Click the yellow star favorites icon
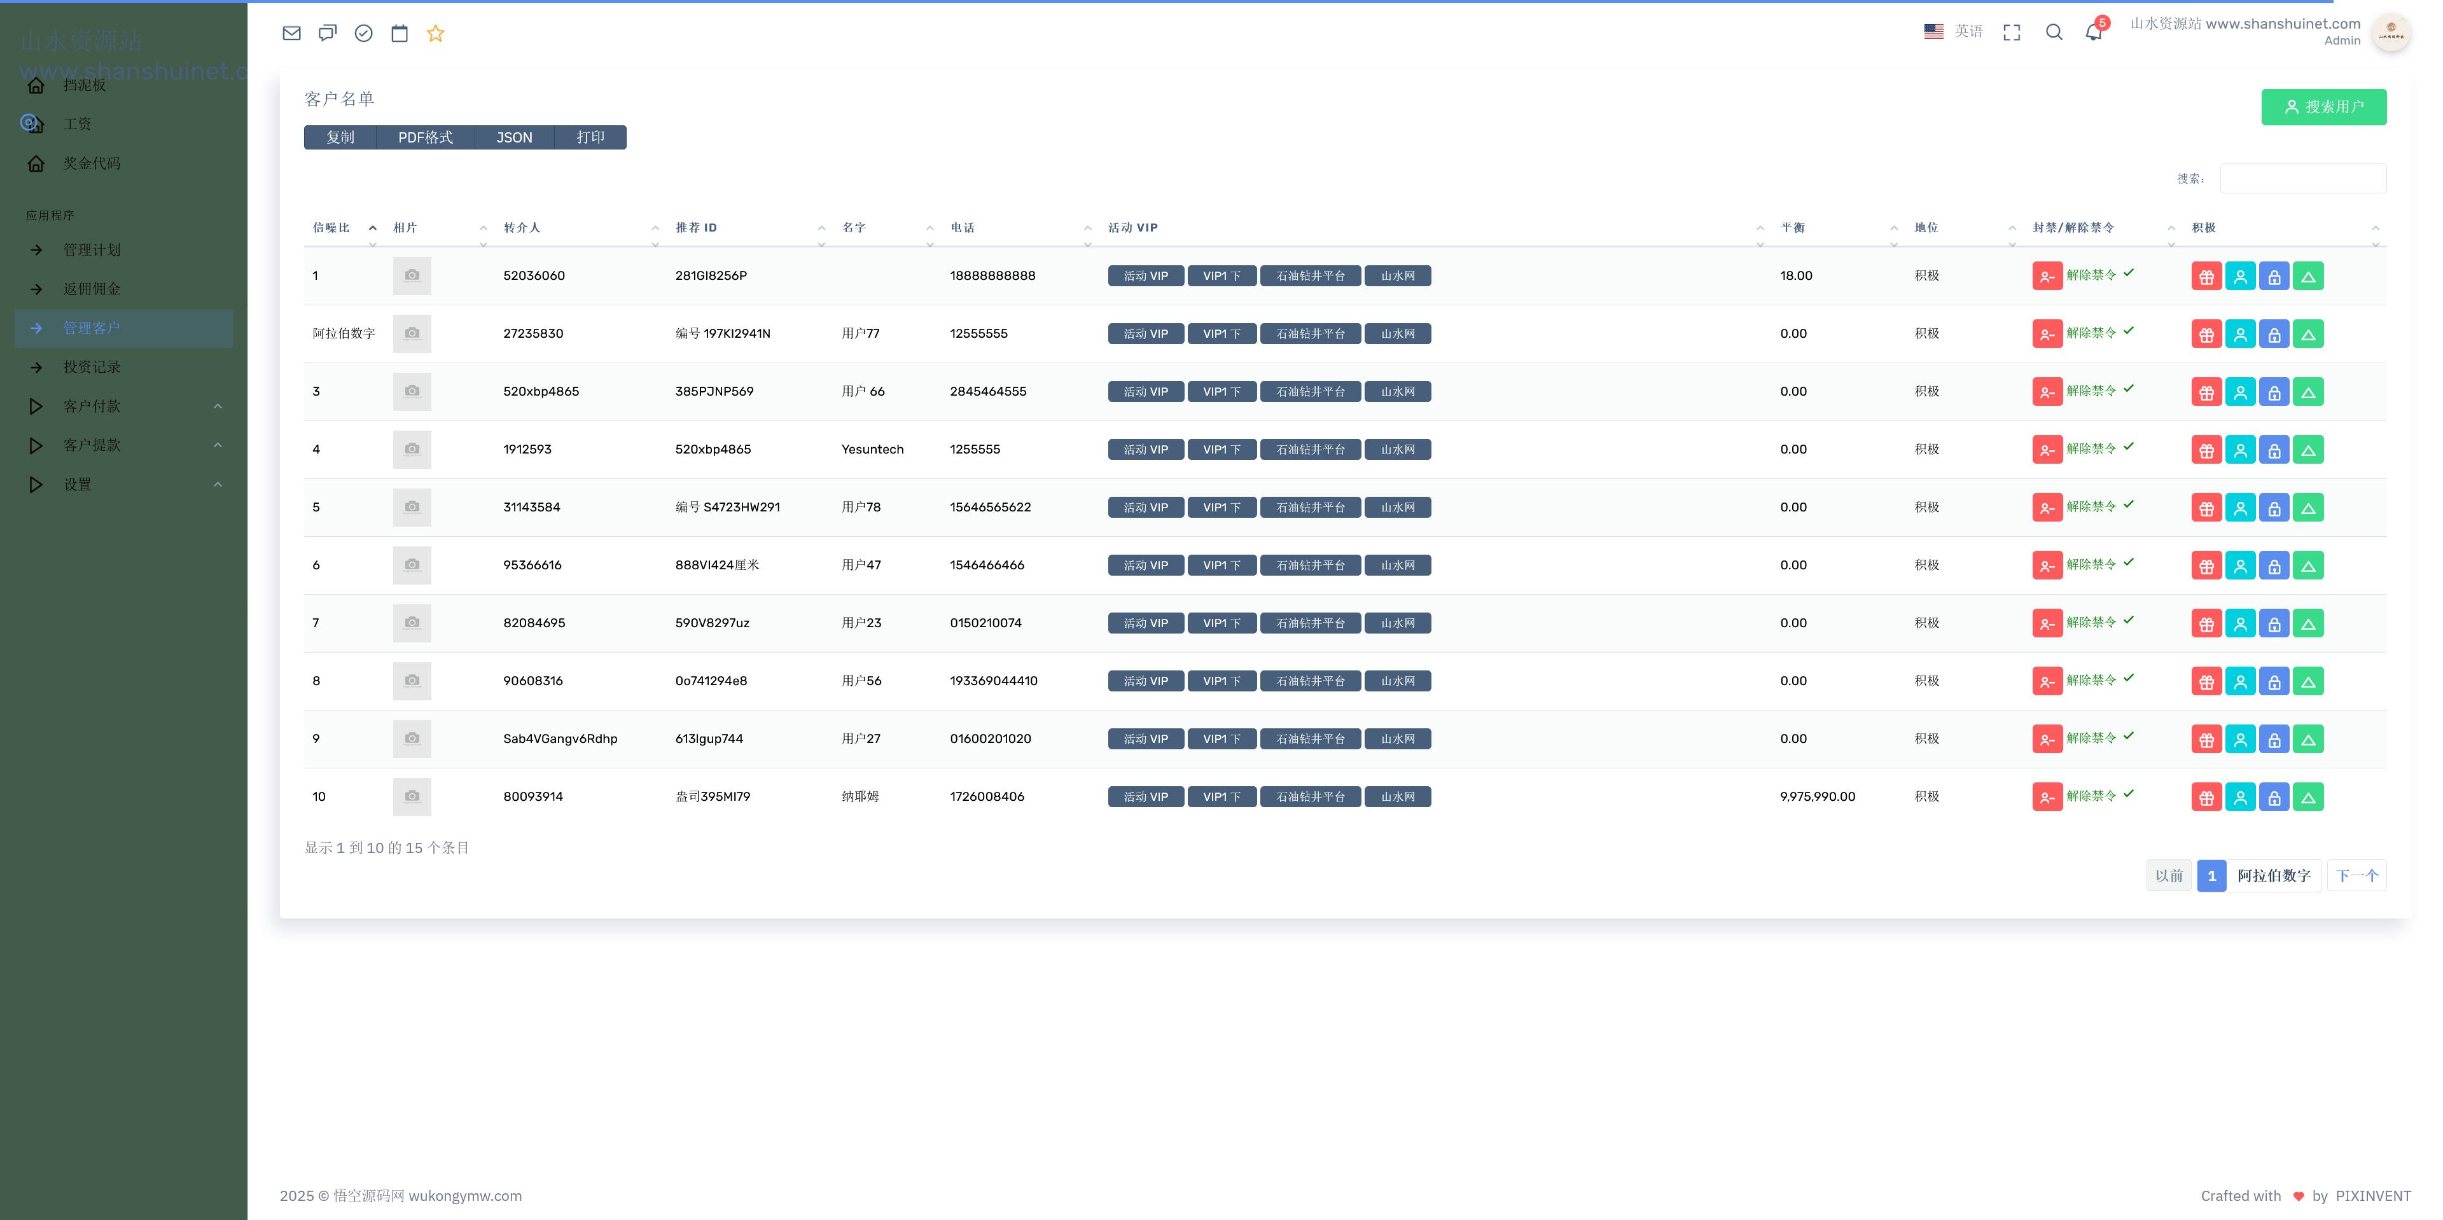Screen dimensions: 2443x1220 pyautogui.click(x=435, y=33)
